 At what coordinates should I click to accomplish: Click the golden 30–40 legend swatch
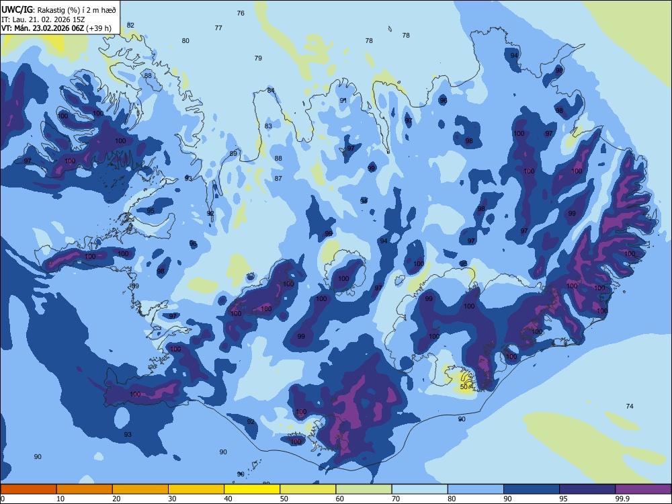[x=196, y=489]
